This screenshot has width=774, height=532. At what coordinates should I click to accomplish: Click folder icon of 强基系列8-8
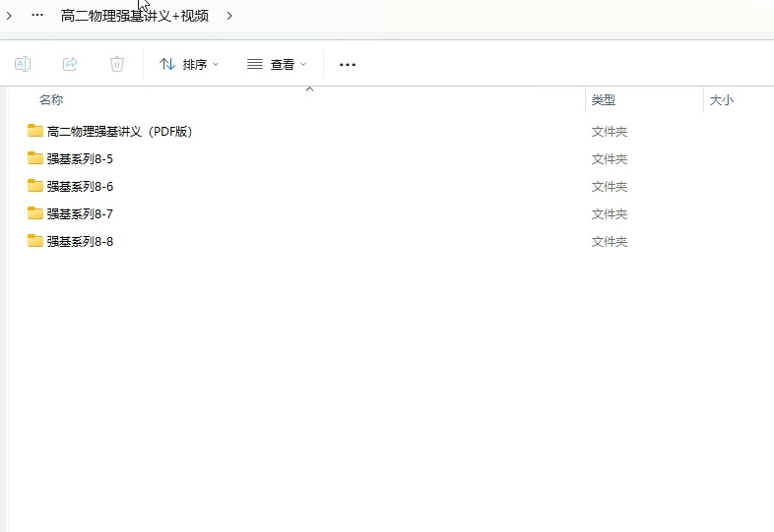coord(35,241)
